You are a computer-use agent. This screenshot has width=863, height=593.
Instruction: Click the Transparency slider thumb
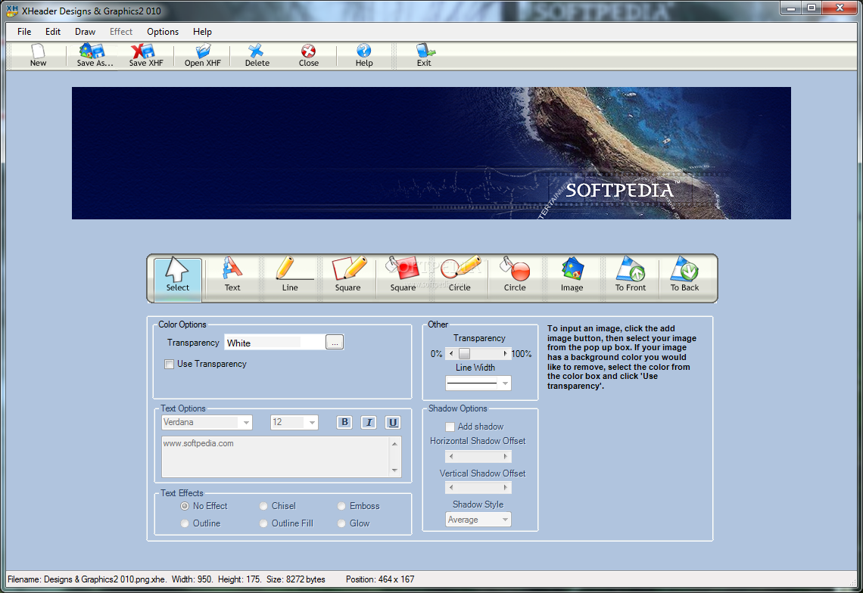(x=465, y=354)
